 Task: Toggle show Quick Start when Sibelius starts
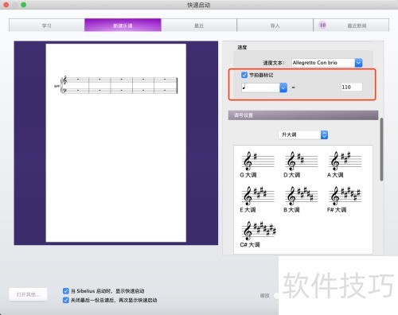click(x=66, y=291)
